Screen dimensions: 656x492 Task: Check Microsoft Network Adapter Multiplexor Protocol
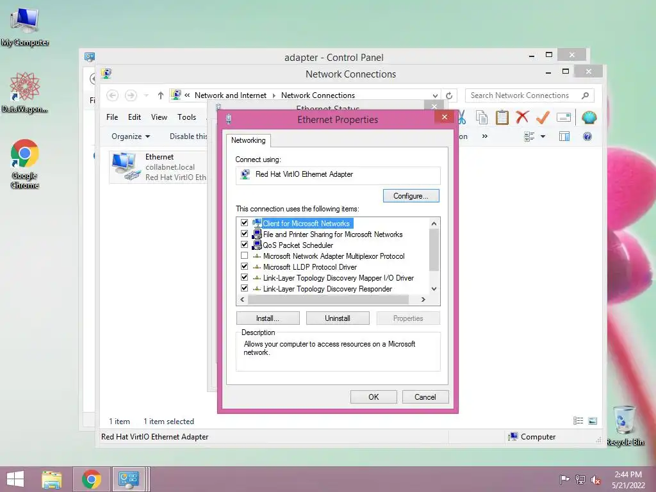(244, 255)
